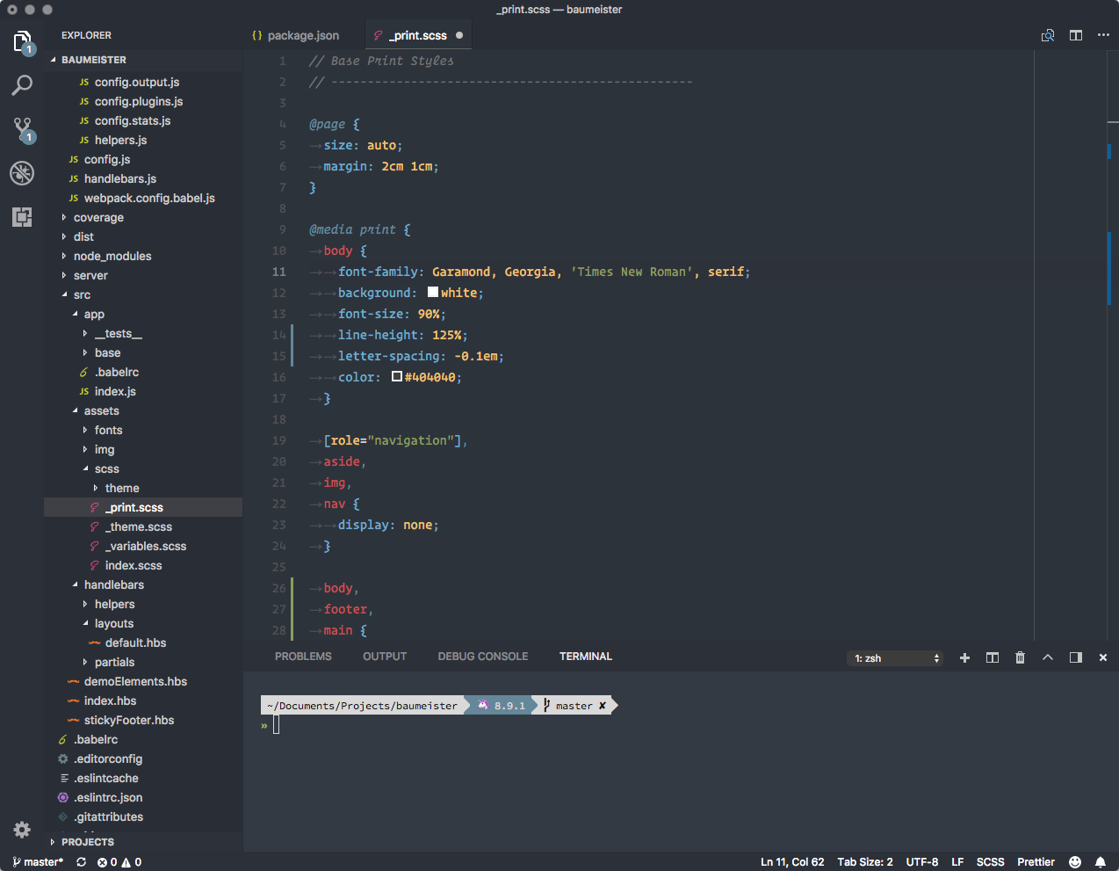The image size is (1119, 871).
Task: Open the PROBLEMS panel tab
Action: [303, 657]
